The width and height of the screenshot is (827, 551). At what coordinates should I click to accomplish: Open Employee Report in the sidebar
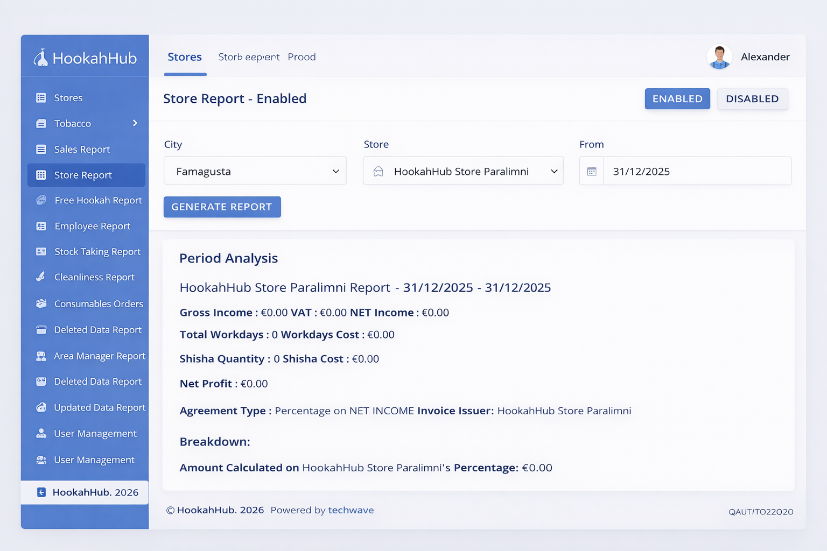[x=92, y=226]
